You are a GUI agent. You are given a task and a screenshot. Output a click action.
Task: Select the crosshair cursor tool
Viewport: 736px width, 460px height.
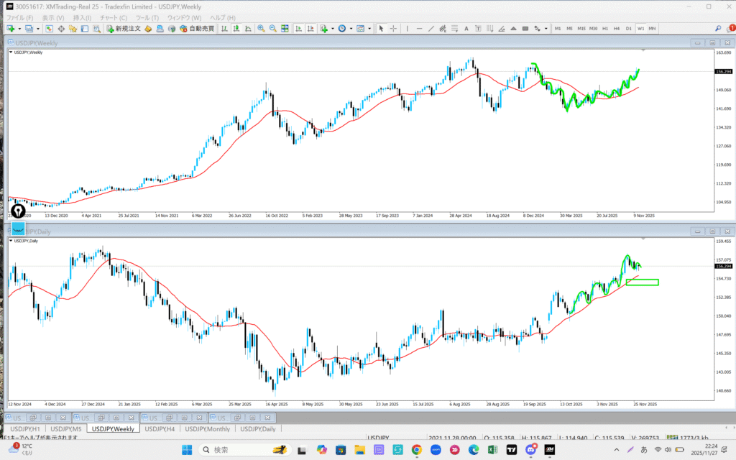[x=393, y=29]
